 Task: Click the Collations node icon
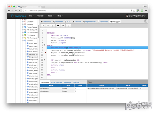tap(25, 21)
